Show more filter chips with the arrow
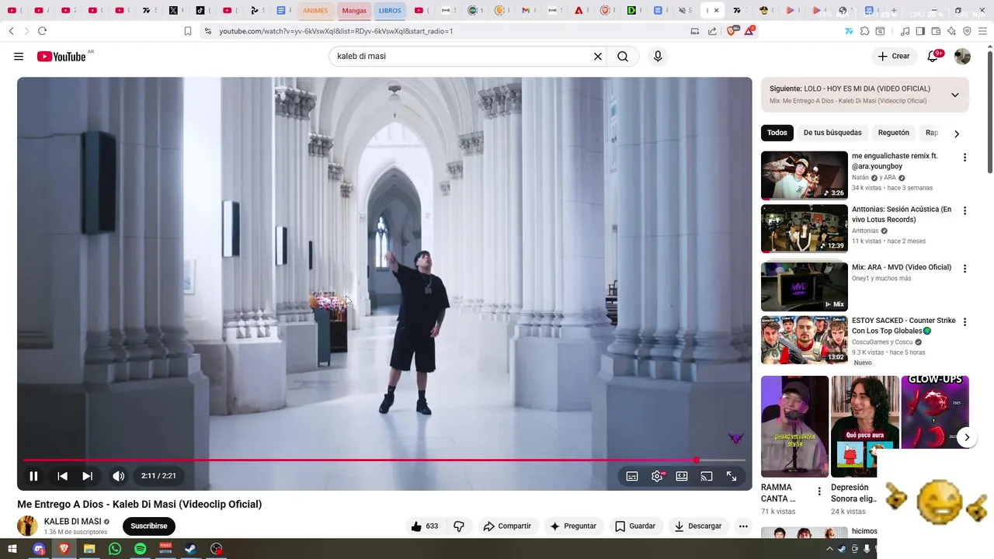994x559 pixels. (x=957, y=134)
